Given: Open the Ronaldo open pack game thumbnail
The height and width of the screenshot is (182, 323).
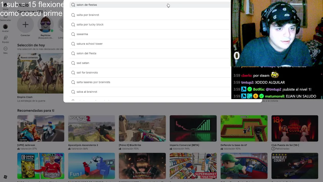Looking at the screenshot, I should pos(41,166).
